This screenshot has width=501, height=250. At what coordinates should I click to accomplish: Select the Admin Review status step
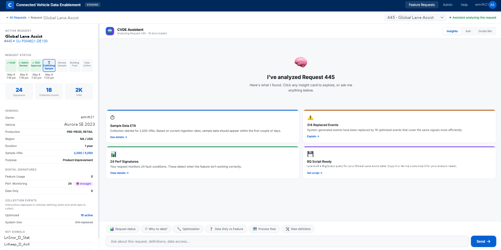point(23,65)
